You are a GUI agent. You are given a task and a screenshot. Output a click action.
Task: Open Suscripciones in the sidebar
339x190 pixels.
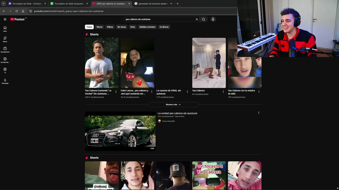(5, 50)
